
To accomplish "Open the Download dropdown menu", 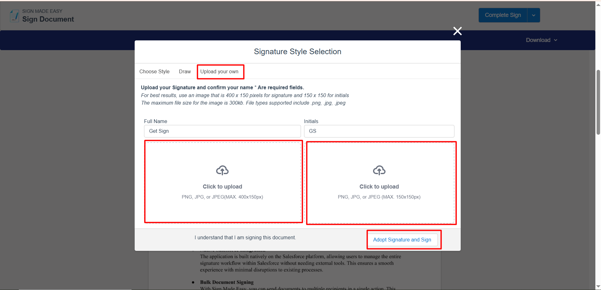I will click(541, 40).
